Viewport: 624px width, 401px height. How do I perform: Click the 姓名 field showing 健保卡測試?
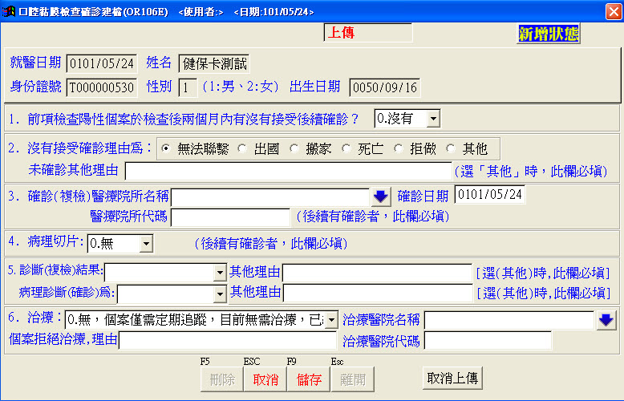(x=214, y=63)
